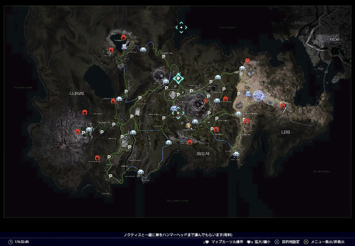Select the blue icon touching the central position cursor
This screenshot has width=355, height=246.
(173, 108)
